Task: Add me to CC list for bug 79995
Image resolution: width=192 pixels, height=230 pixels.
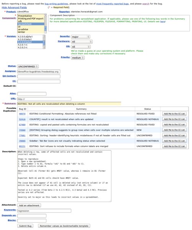Action: click(174, 141)
